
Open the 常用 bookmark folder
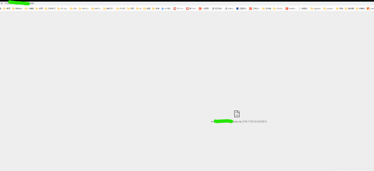[x=7, y=9]
